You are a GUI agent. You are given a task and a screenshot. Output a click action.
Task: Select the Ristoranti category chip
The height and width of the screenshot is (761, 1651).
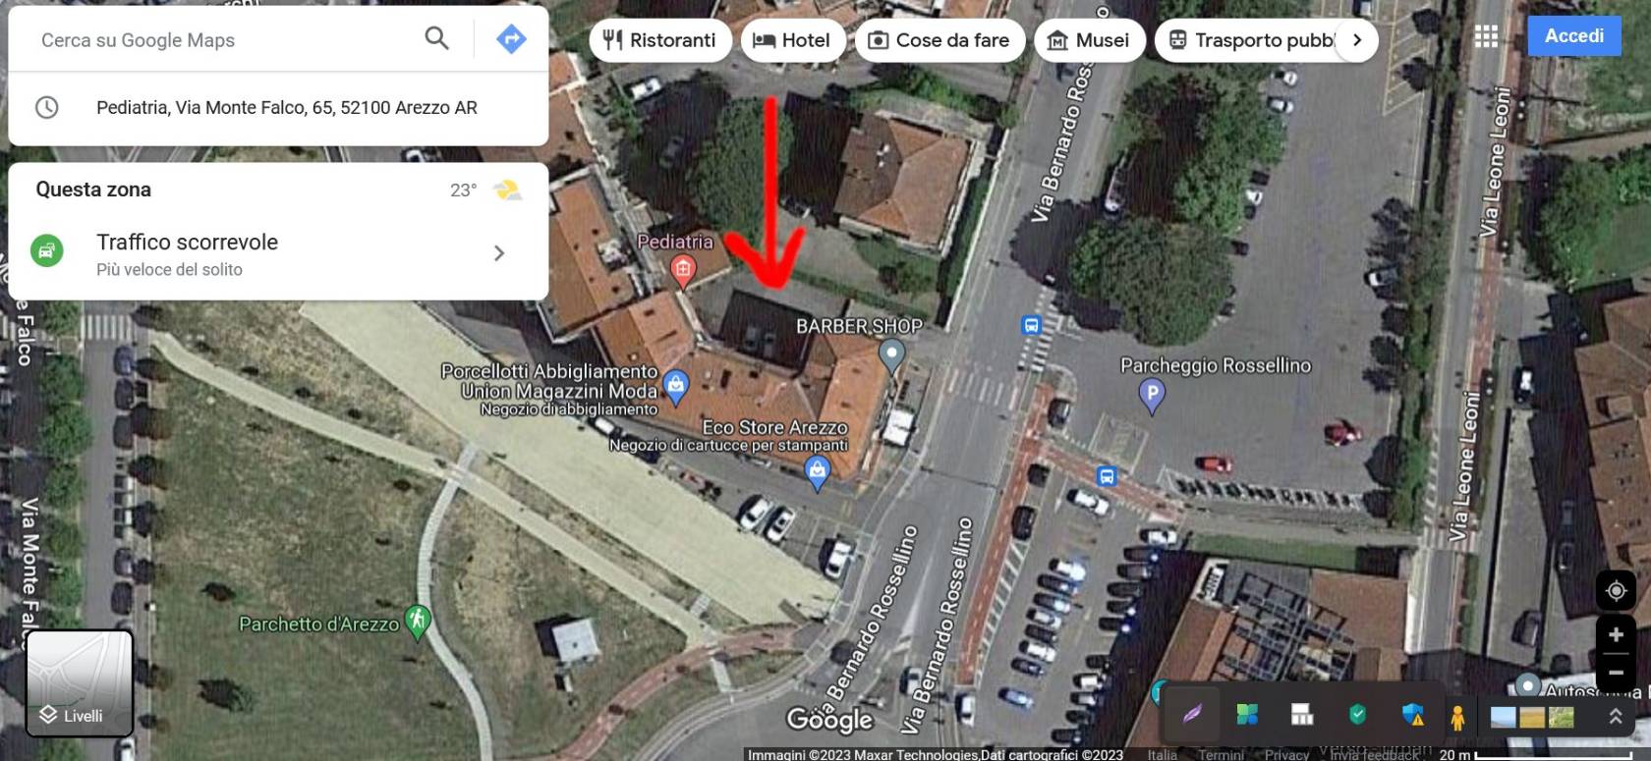click(659, 40)
